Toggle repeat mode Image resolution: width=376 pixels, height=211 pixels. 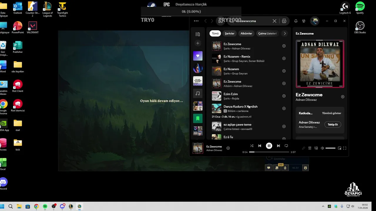click(x=286, y=146)
